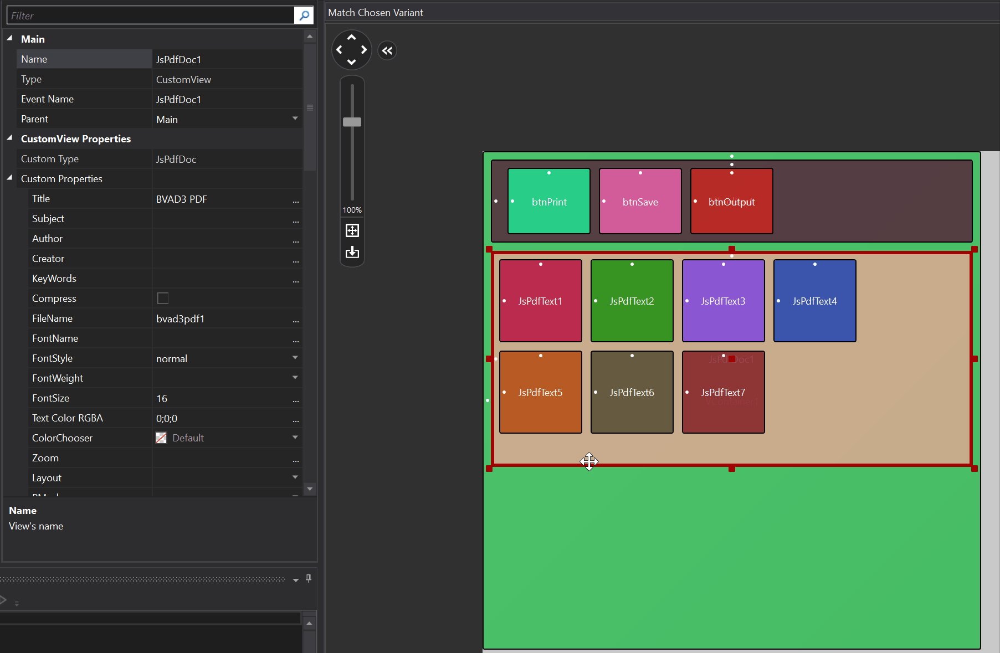1000x653 pixels.
Task: Pan the designer view left with the arrow
Action: [339, 50]
